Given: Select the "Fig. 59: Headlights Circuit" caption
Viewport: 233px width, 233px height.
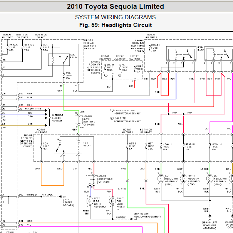Looking at the screenshot, I should [115, 25].
